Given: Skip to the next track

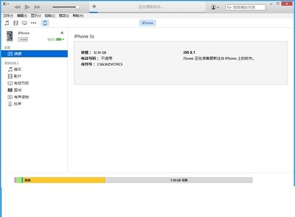Looking at the screenshot, I should pyautogui.click(x=37, y=7).
